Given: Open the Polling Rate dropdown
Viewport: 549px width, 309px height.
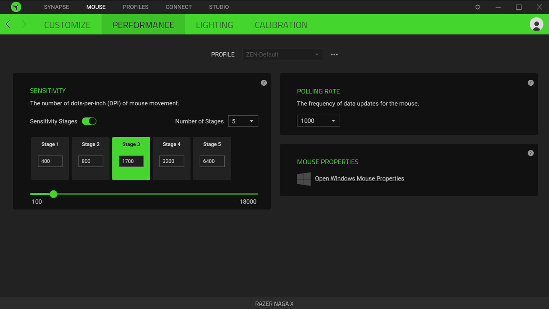Looking at the screenshot, I should [x=318, y=121].
